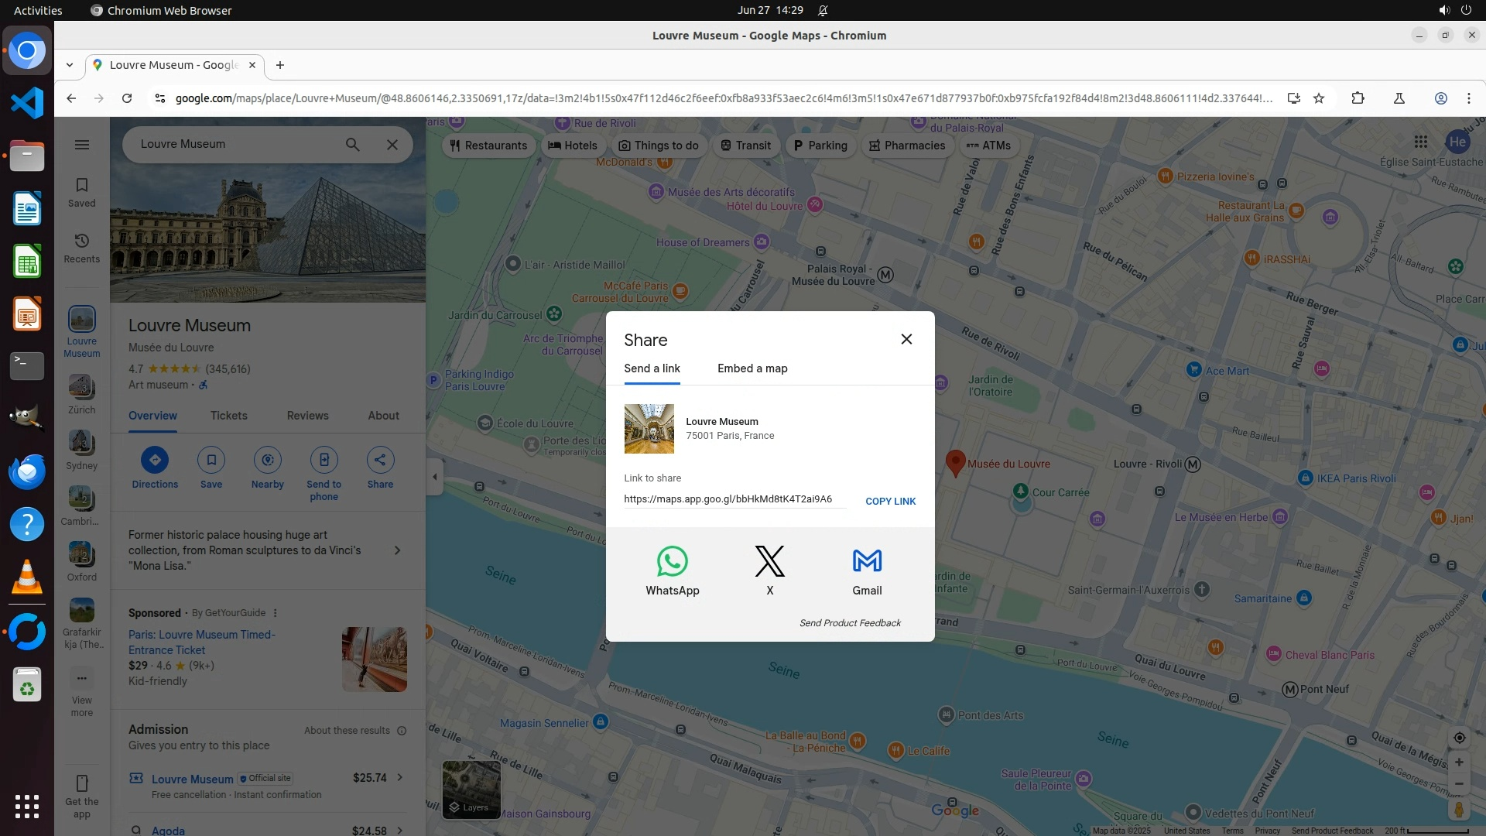The image size is (1486, 836).
Task: Open Google apps grid
Action: coord(1420,142)
